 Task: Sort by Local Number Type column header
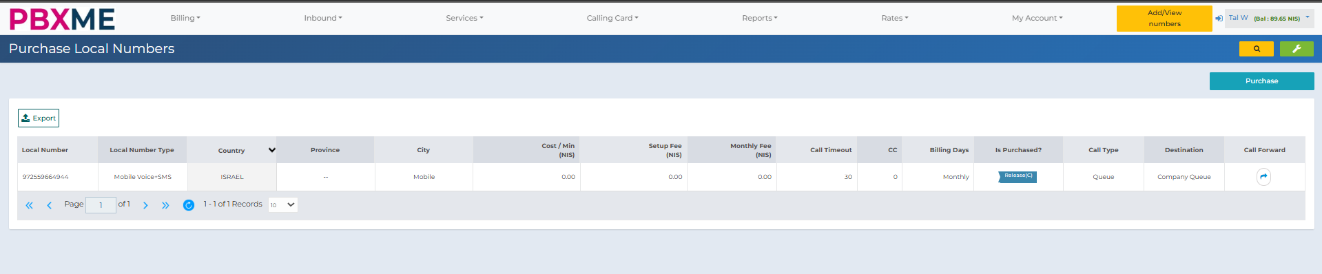(x=142, y=150)
